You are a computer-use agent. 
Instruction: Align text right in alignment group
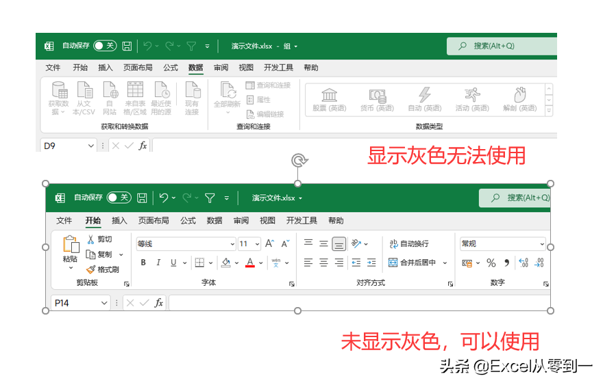tap(339, 263)
